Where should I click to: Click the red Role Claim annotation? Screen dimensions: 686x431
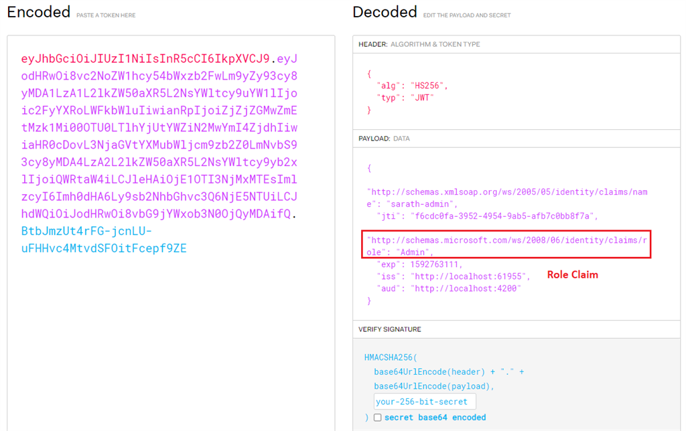pyautogui.click(x=572, y=274)
